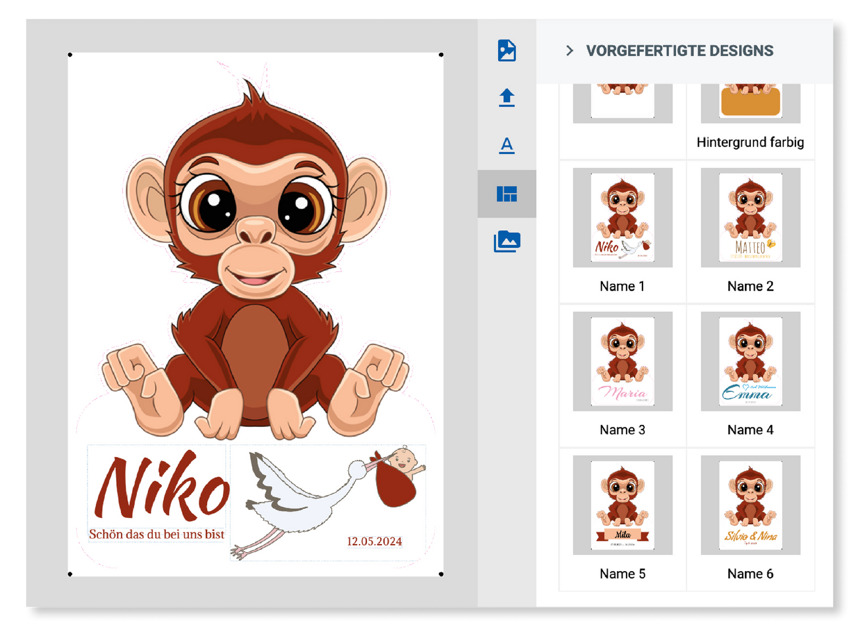Click the top-left canvas corner handle

click(70, 55)
